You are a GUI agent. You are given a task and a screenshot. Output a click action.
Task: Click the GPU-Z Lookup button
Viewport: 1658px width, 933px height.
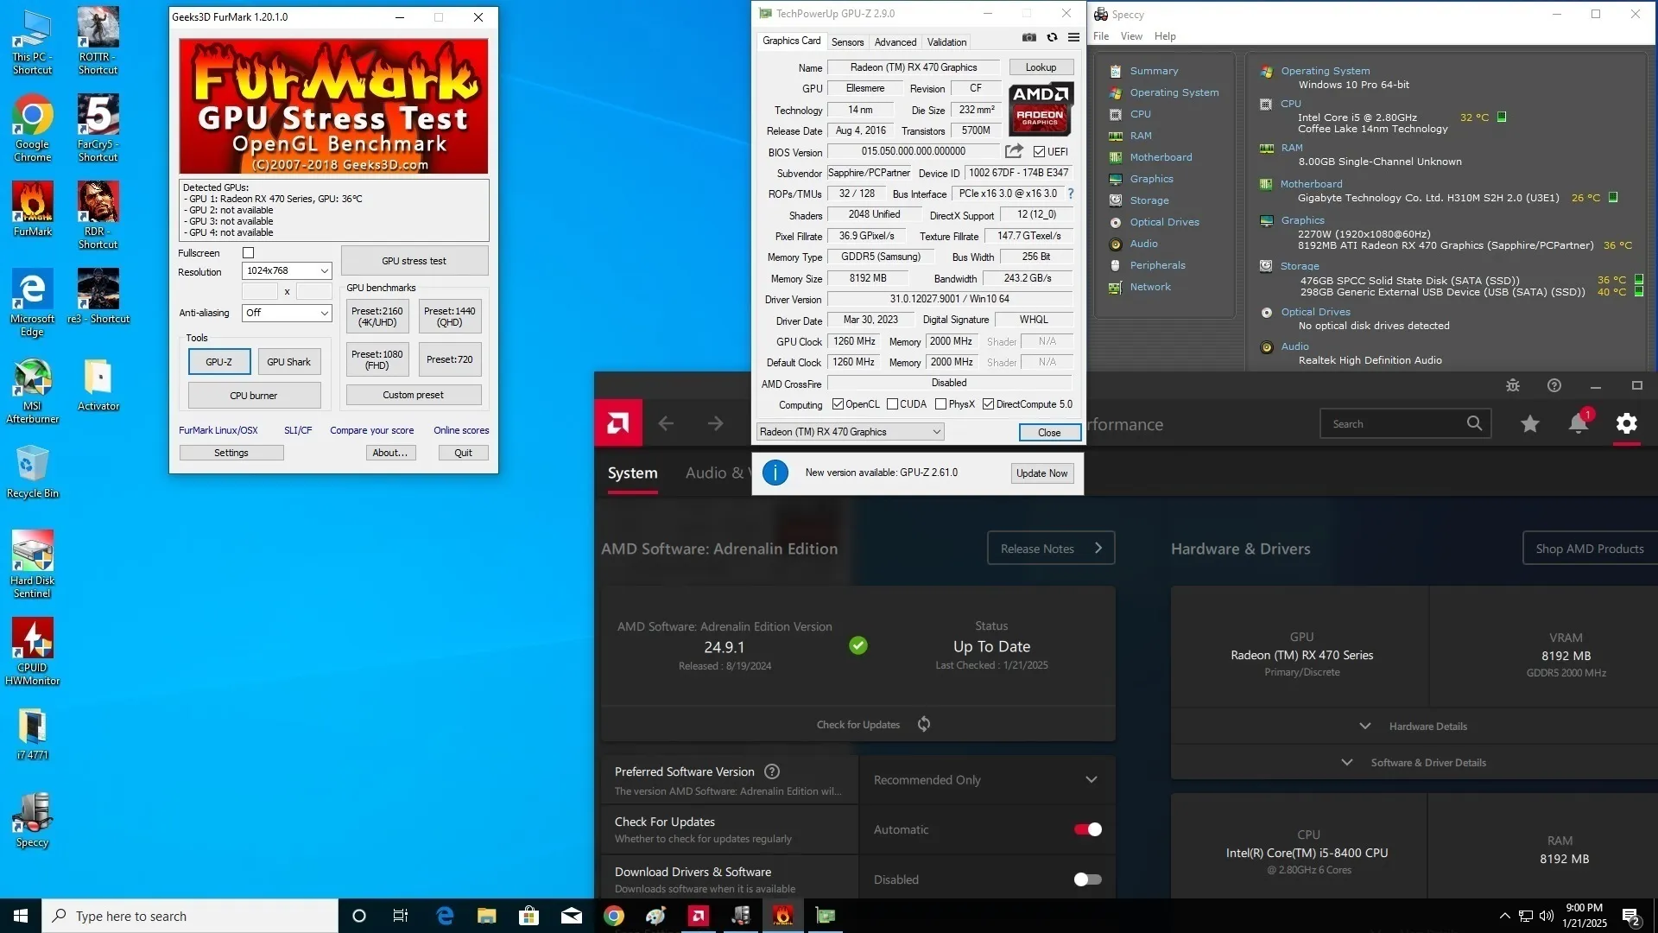click(x=1041, y=67)
